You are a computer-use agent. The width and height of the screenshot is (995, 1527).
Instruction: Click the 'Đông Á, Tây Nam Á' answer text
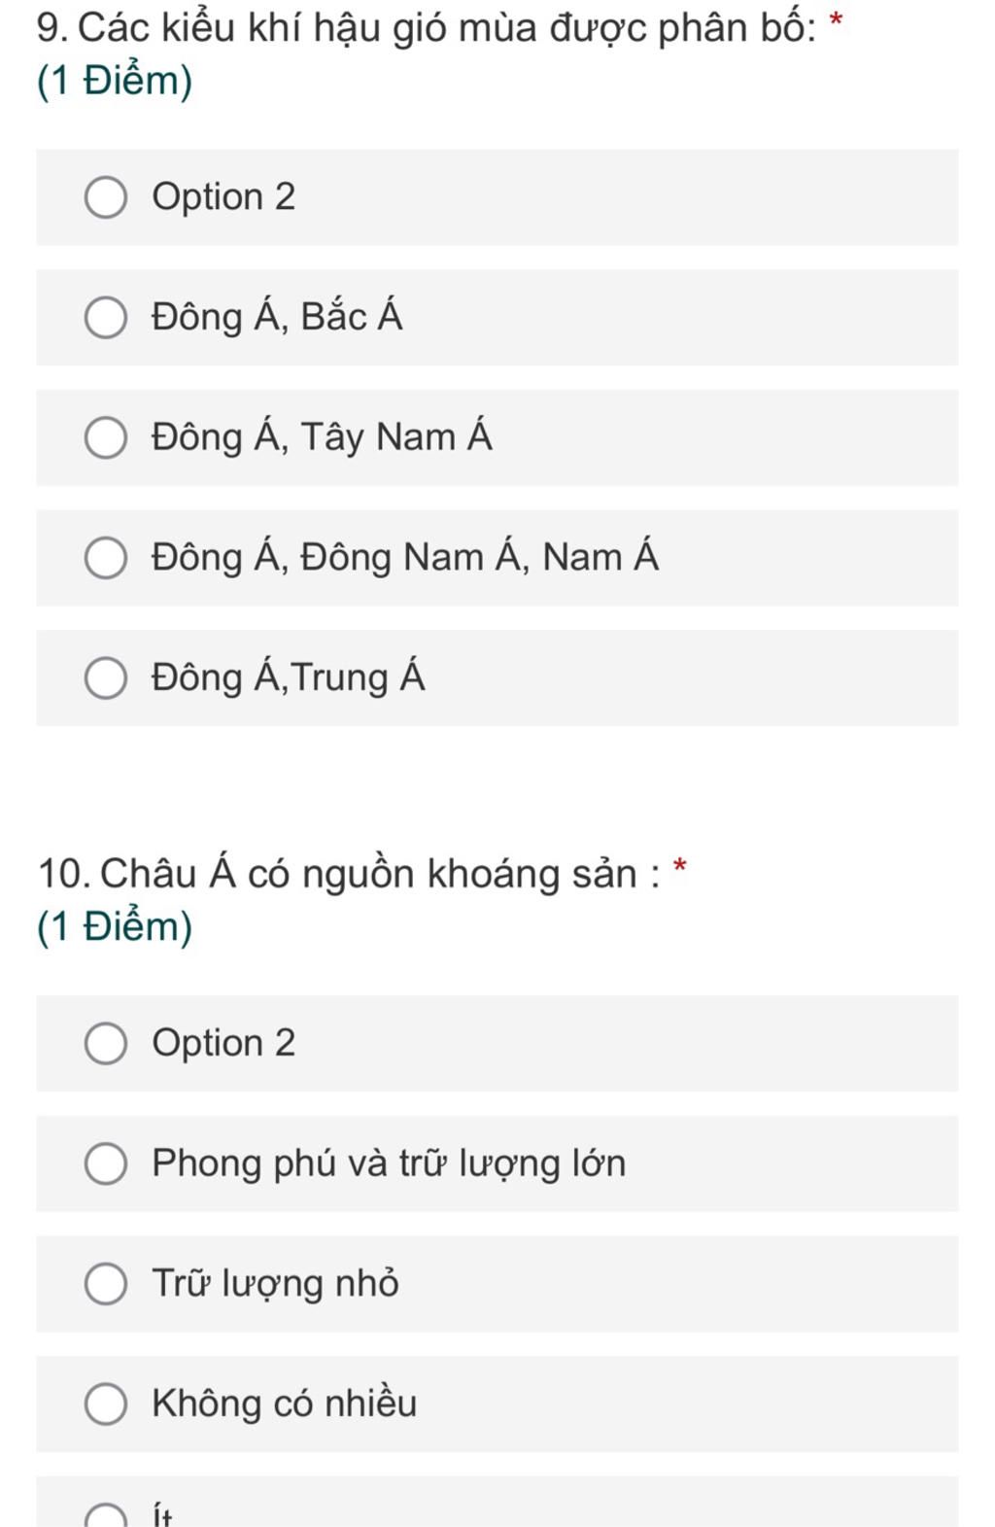[322, 436]
